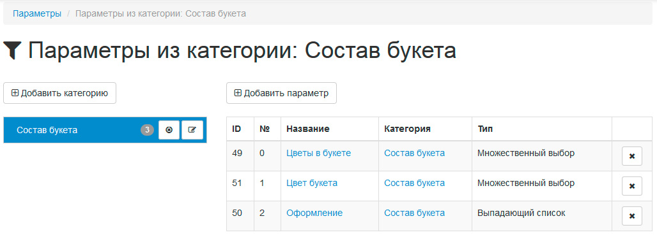This screenshot has height=251, width=657.
Task: Delete the Оформление parameter
Action: click(632, 216)
